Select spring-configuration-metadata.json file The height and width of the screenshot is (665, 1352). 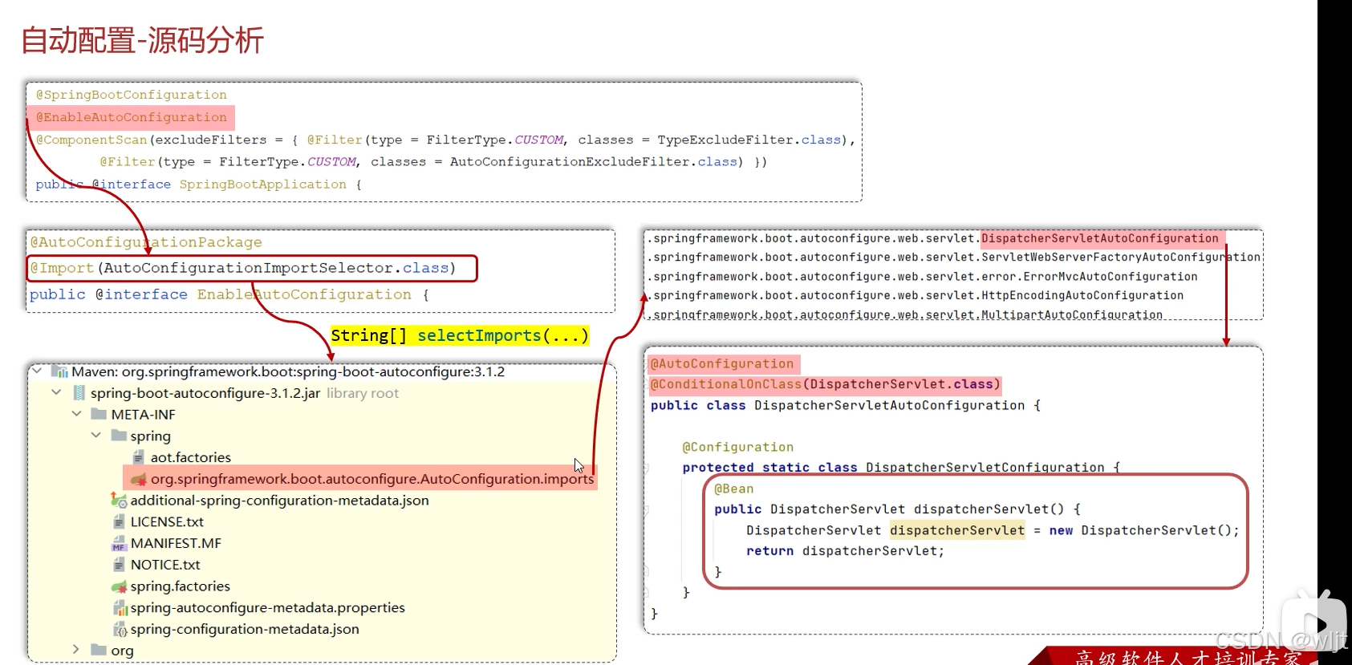[x=245, y=630]
